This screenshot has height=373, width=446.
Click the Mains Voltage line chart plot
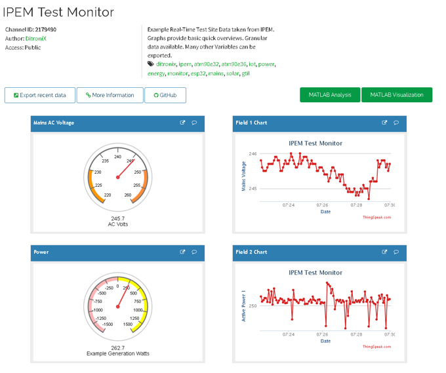(x=325, y=176)
